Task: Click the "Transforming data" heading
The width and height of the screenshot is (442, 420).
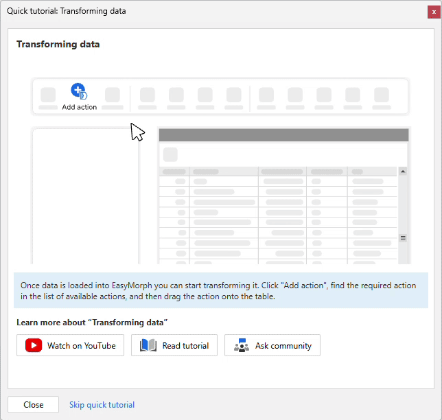Action: (58, 44)
